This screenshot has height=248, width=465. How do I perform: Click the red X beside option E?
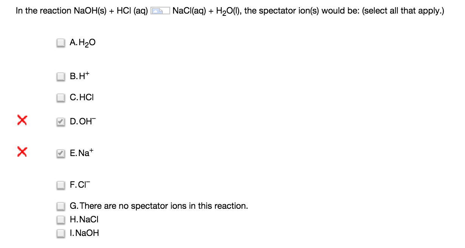(23, 152)
